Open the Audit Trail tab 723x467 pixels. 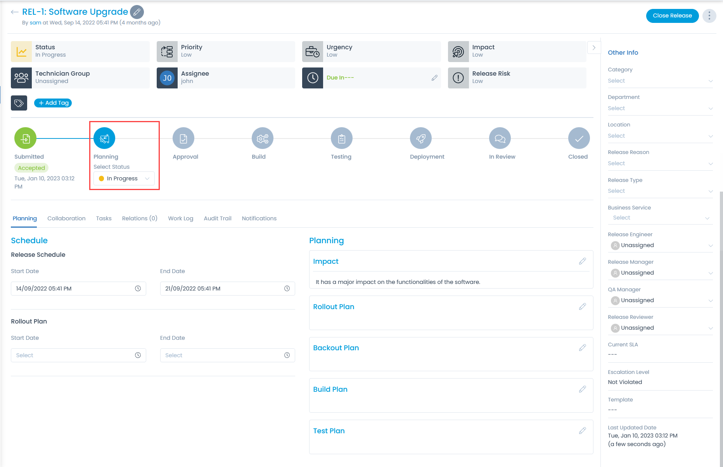[218, 218]
